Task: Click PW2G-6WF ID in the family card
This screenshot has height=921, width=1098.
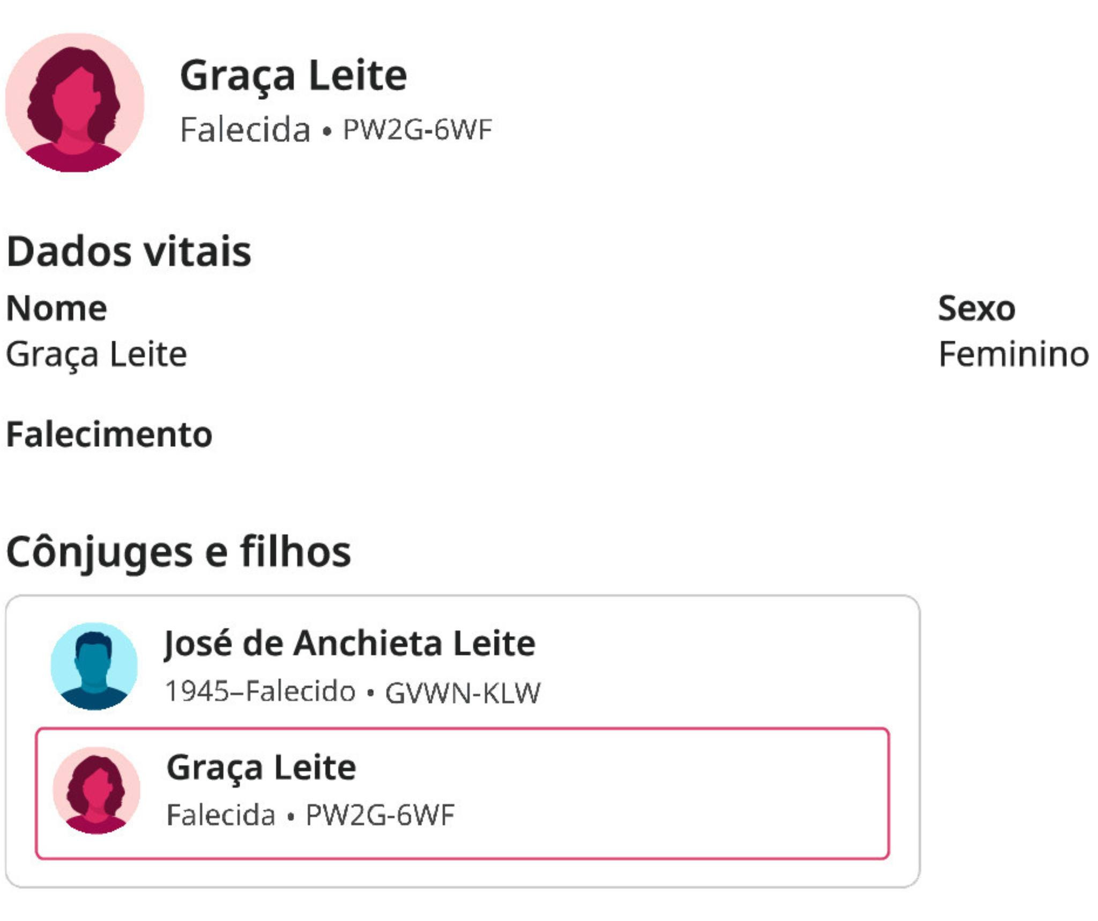Action: 380,815
